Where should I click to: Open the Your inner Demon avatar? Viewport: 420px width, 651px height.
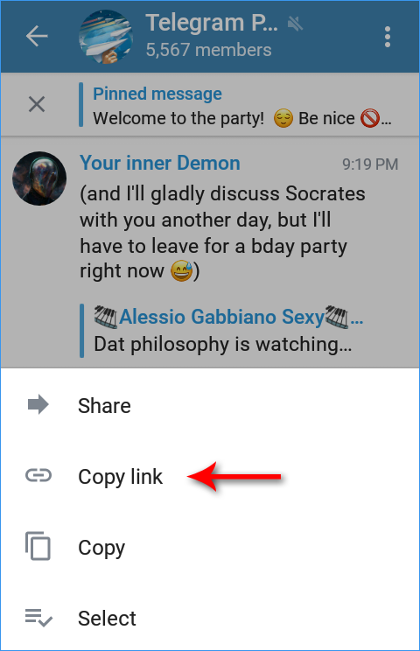[x=39, y=178]
